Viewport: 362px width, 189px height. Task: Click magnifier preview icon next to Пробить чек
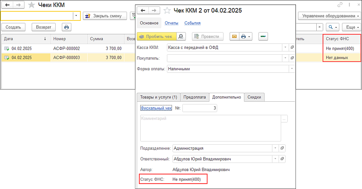point(181,37)
